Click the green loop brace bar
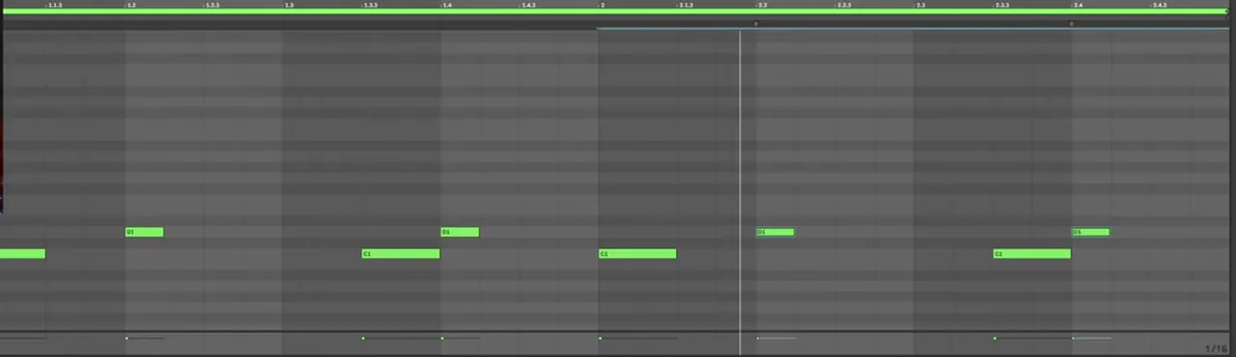 coord(614,12)
